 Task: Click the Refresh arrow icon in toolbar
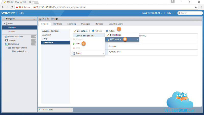point(93,31)
